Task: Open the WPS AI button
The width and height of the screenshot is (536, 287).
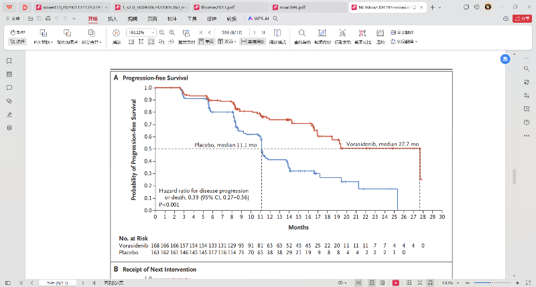Action: click(259, 19)
